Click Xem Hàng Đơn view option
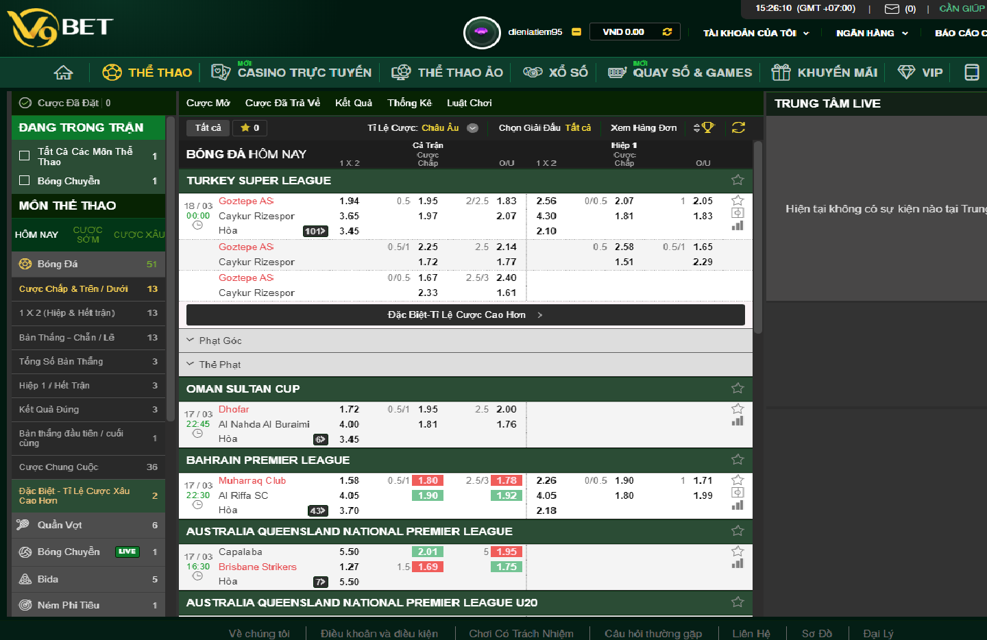The image size is (987, 640). click(644, 127)
